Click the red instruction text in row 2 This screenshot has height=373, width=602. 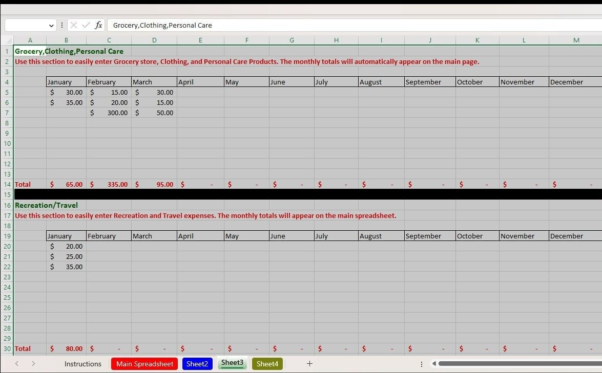point(247,62)
